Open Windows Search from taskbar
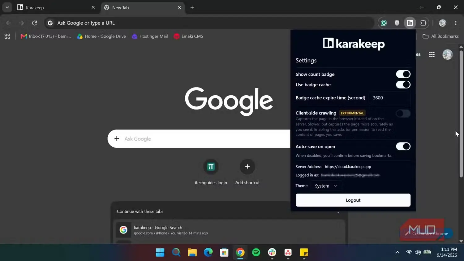This screenshot has height=261, width=464. (176, 252)
